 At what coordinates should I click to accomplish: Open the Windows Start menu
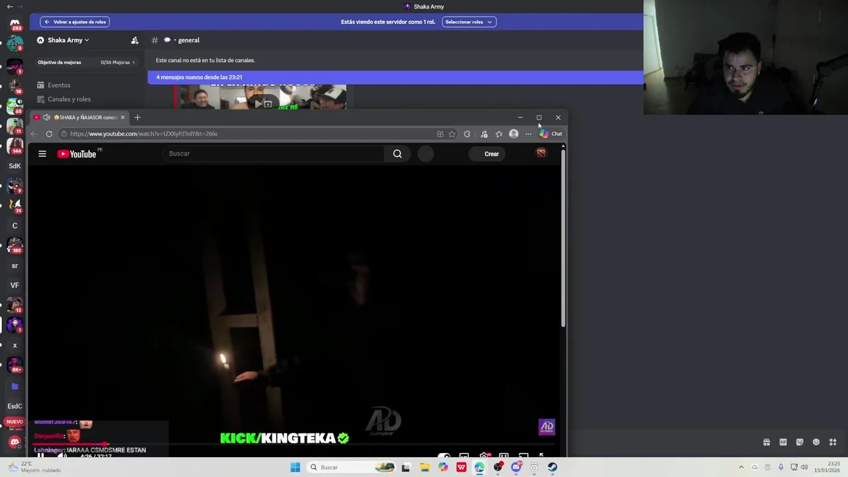pyautogui.click(x=295, y=467)
